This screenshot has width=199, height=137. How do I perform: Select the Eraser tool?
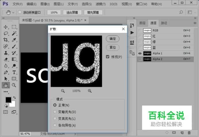[x=5, y=59]
